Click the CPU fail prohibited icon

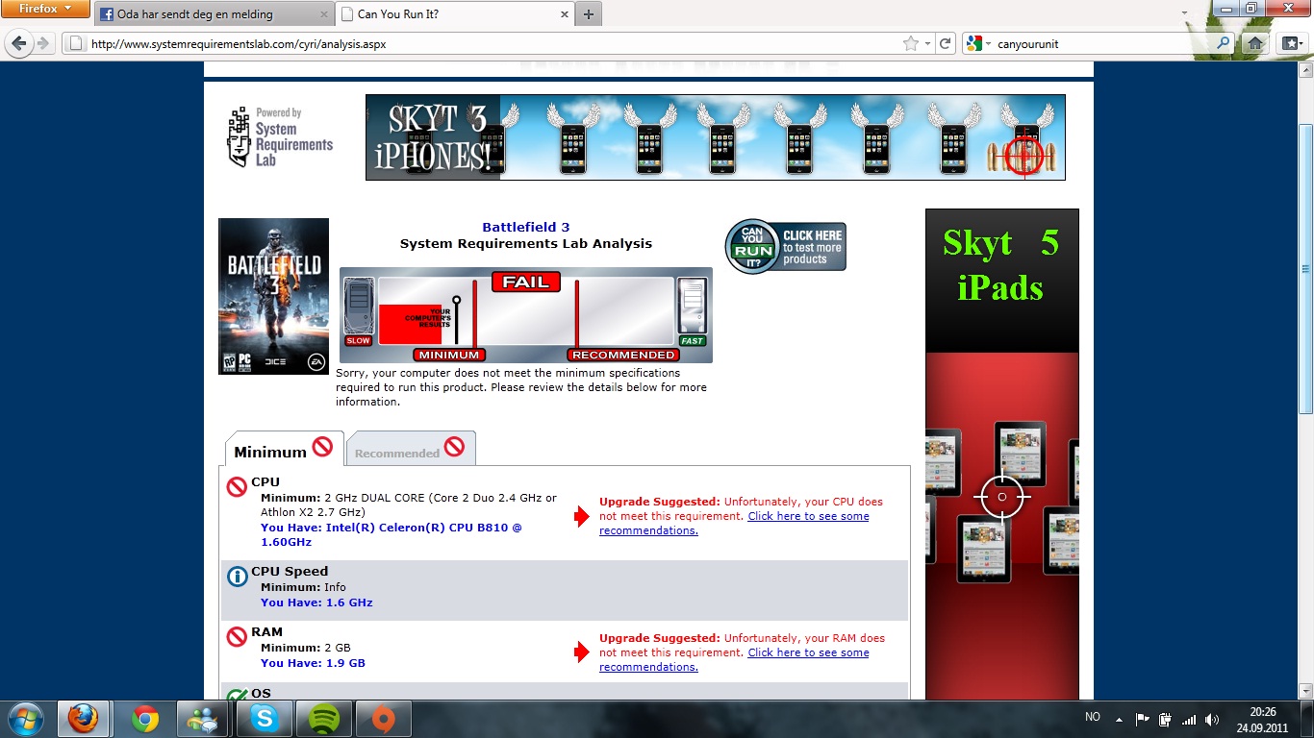coord(237,487)
